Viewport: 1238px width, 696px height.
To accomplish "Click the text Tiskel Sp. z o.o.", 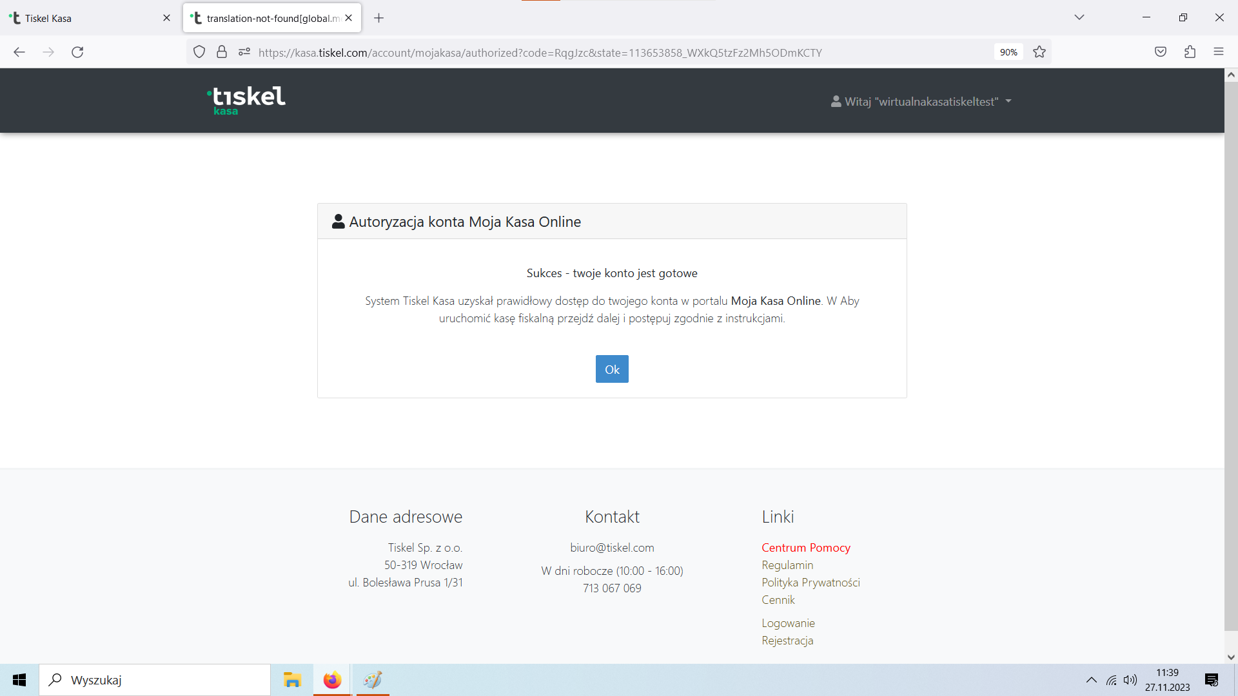I will tap(425, 548).
